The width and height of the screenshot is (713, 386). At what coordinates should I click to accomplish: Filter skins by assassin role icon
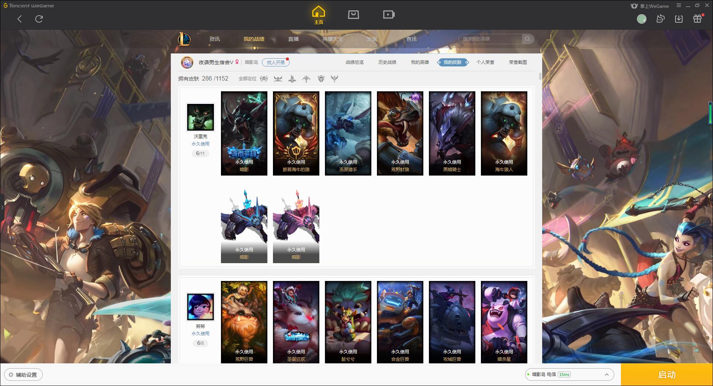(x=264, y=79)
